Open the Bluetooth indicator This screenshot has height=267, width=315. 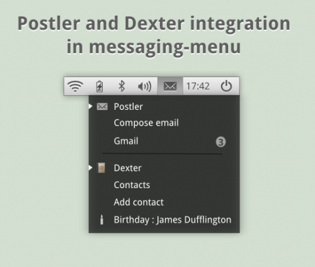pyautogui.click(x=122, y=86)
